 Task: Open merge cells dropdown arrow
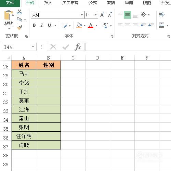(x=167, y=25)
